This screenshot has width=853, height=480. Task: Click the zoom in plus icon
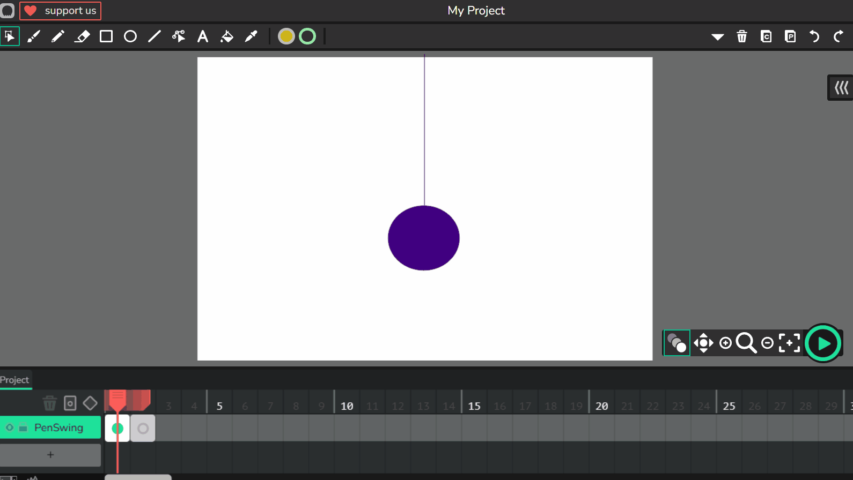(x=725, y=343)
